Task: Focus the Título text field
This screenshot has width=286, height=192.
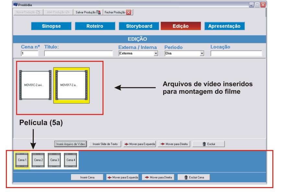Action: 78,54
